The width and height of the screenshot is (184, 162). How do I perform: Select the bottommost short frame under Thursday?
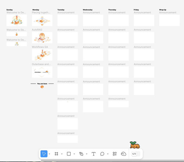pyautogui.click(x=118, y=104)
